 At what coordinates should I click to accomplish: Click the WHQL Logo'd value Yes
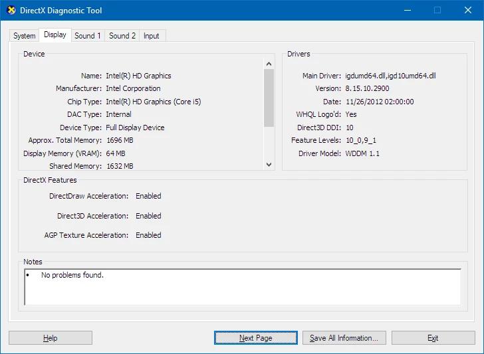pyautogui.click(x=351, y=114)
